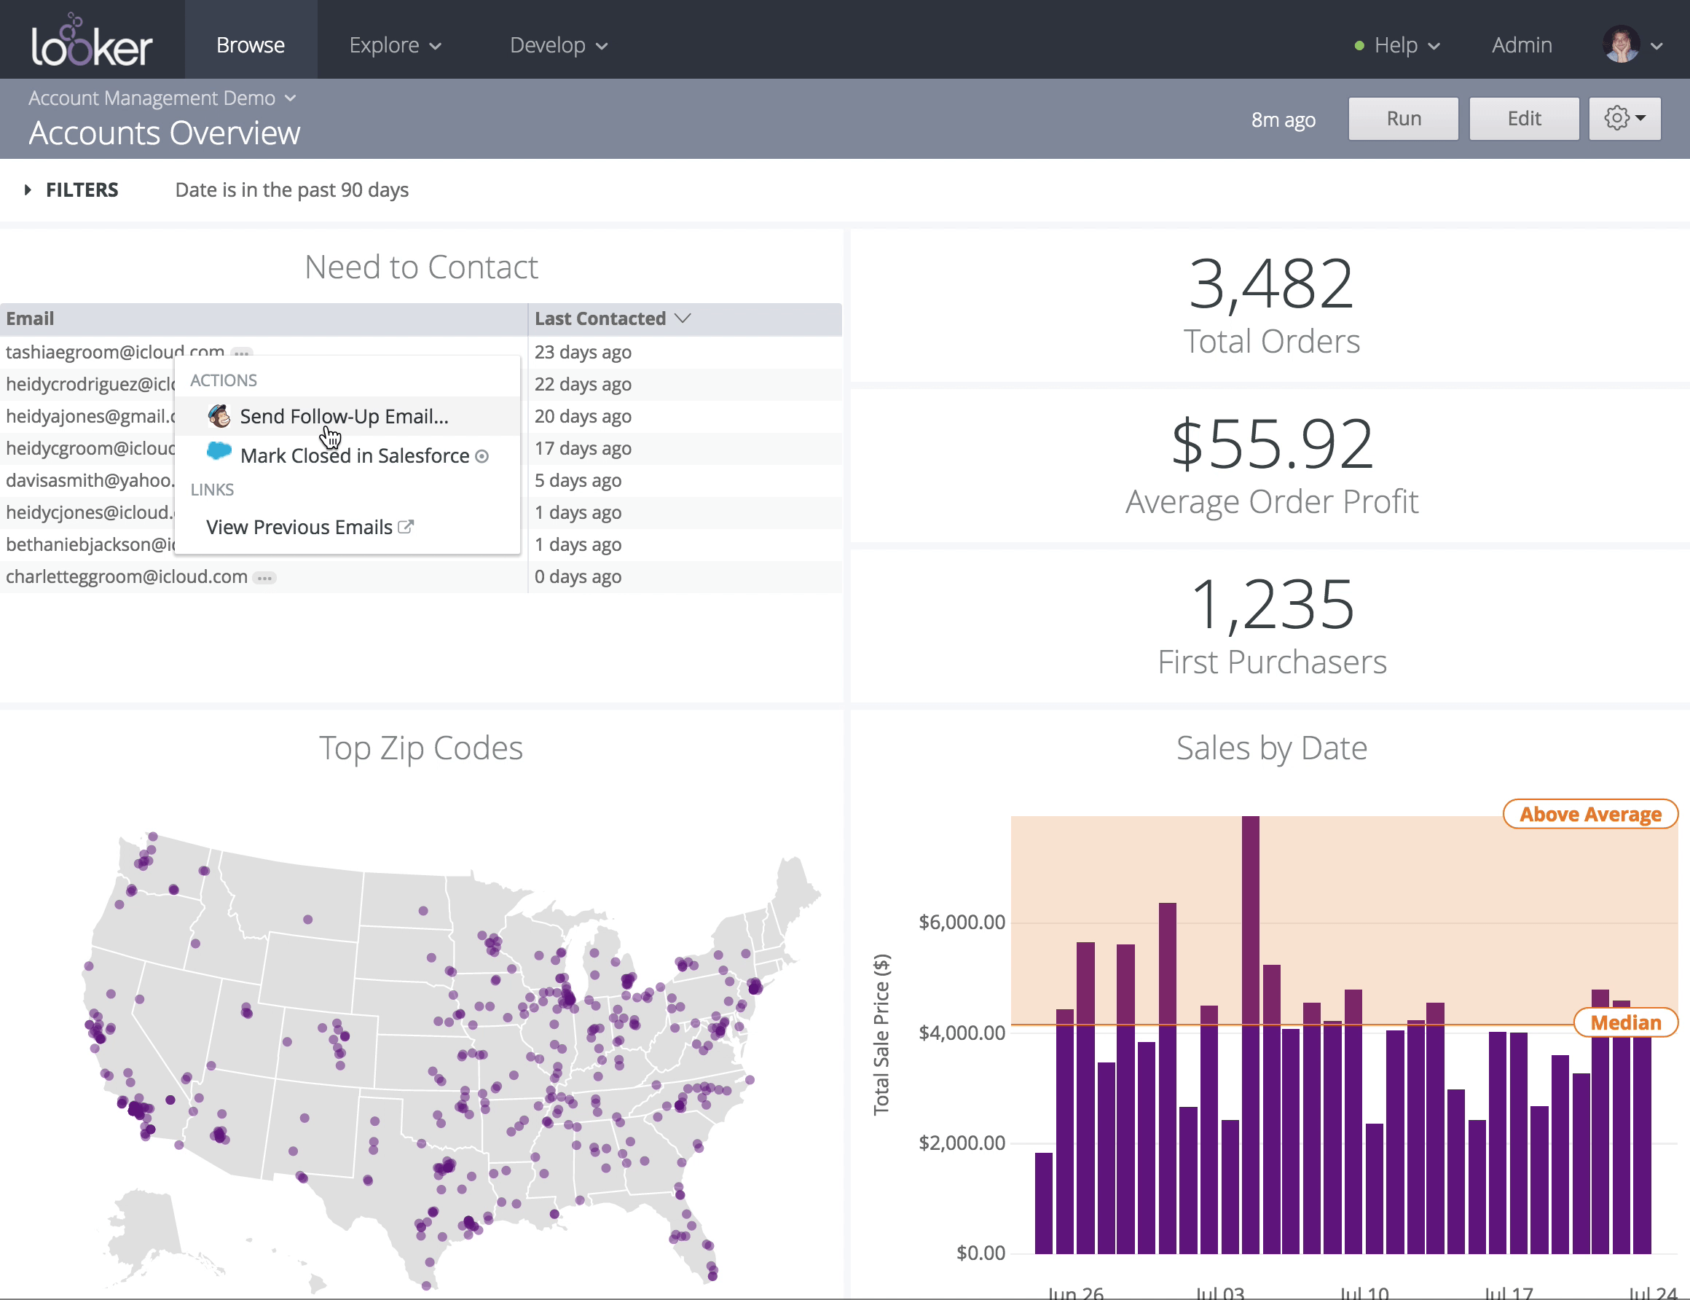
Task: Select Mark Closed in Salesforce action
Action: tap(354, 455)
